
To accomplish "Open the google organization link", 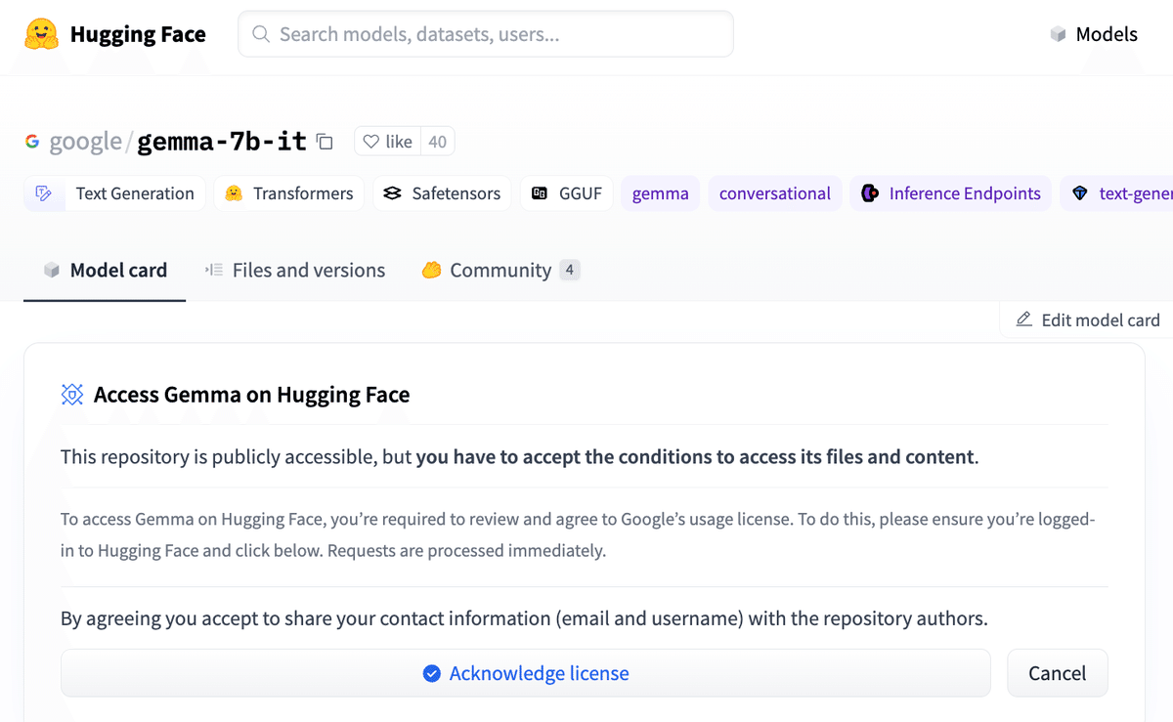I will [x=85, y=142].
